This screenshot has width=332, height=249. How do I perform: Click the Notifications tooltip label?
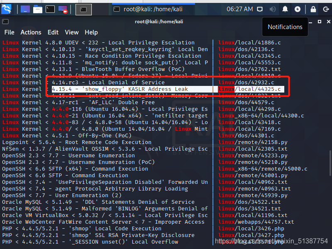coord(285,27)
